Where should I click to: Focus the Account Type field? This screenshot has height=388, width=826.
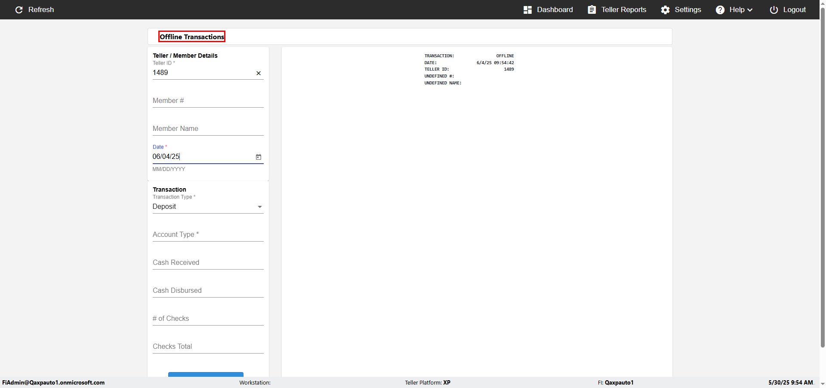[208, 235]
